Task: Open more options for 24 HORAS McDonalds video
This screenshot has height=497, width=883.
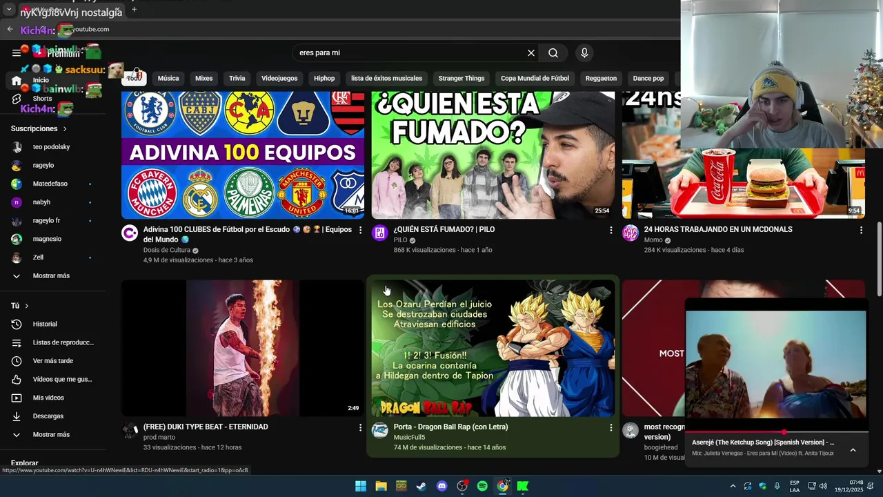Action: click(861, 230)
